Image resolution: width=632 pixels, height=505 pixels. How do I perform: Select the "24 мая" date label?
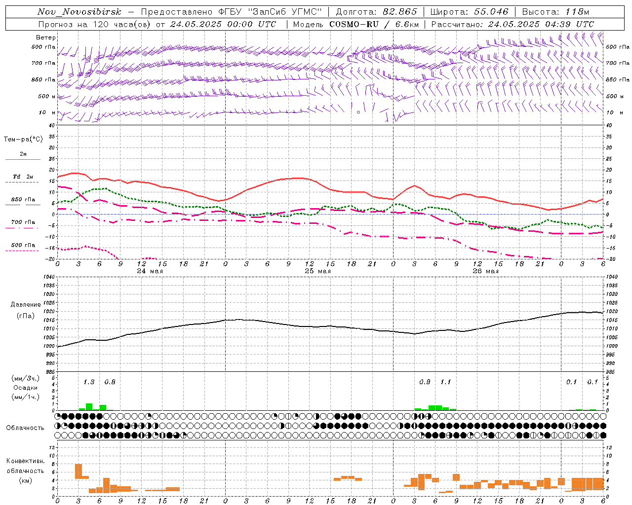pyautogui.click(x=150, y=271)
